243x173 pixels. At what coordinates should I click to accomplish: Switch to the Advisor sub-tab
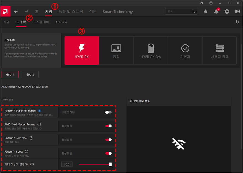coord(61,22)
